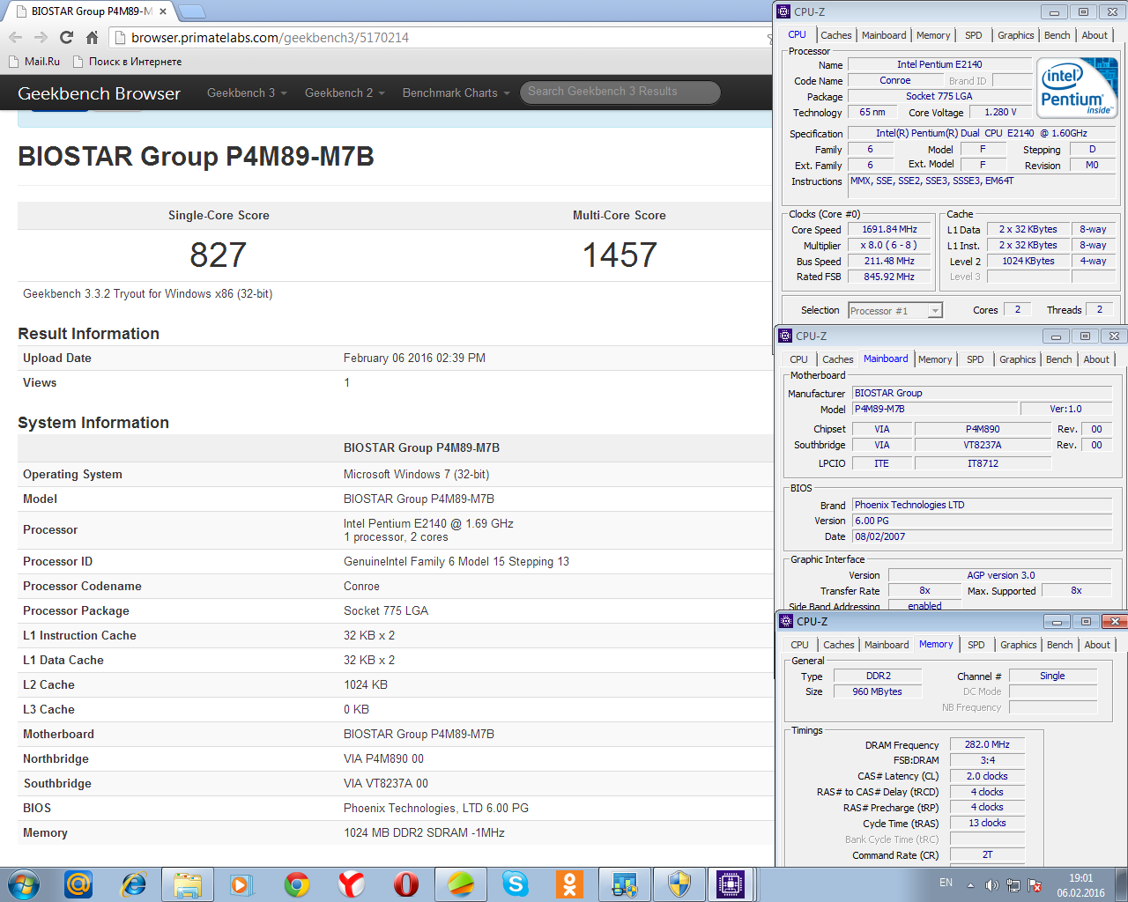Select Caches tab in middle CPU-Z window
Image resolution: width=1128 pixels, height=902 pixels.
point(837,359)
